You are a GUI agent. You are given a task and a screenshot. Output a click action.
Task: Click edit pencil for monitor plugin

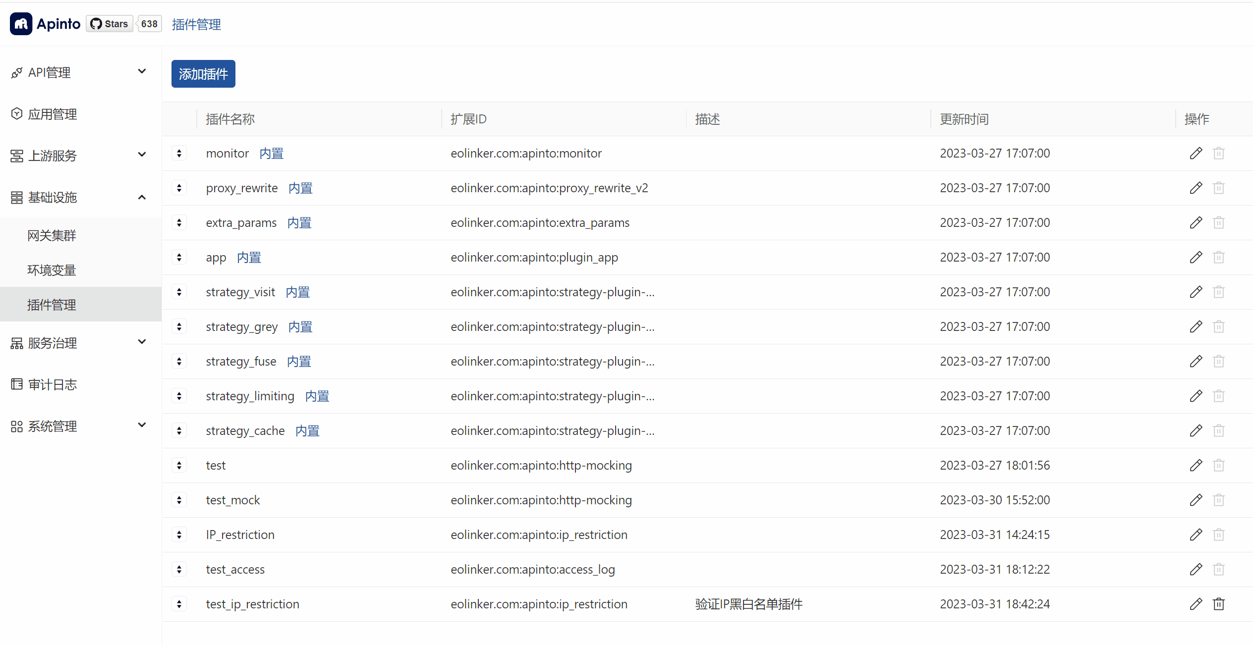pyautogui.click(x=1196, y=153)
